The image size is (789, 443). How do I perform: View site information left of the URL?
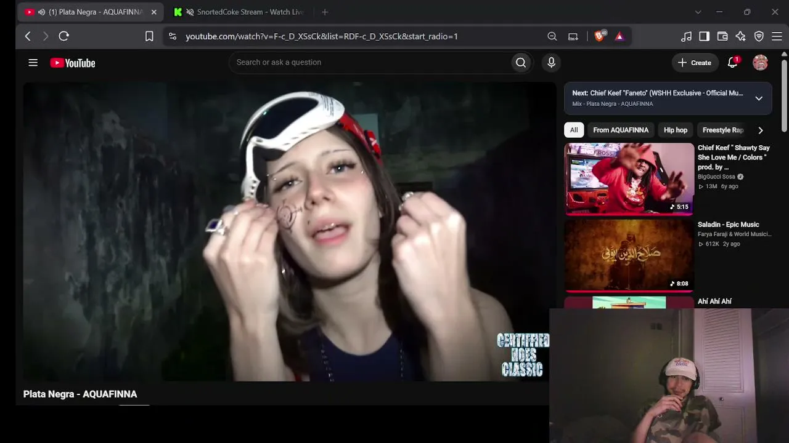173,36
